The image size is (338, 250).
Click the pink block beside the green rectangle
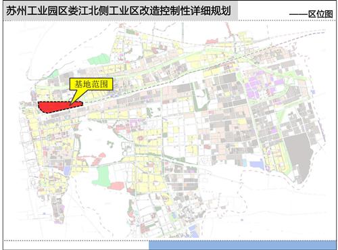(117, 186)
